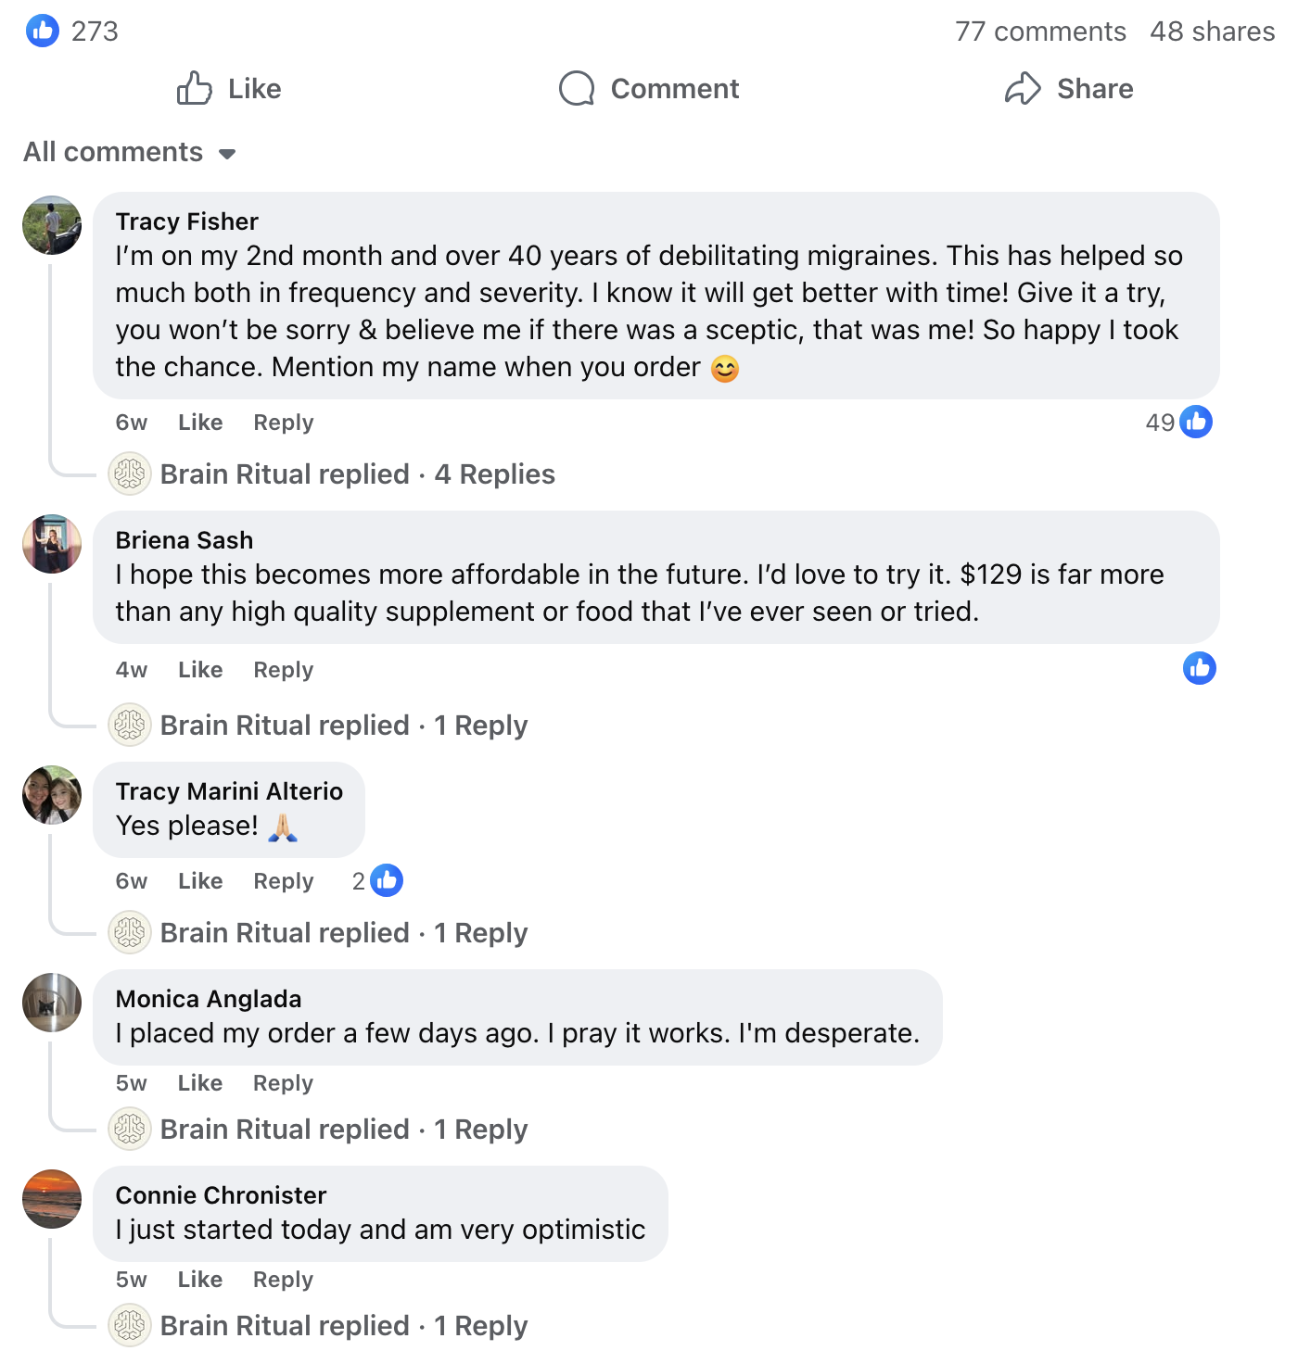The width and height of the screenshot is (1298, 1351).
Task: Expand 1 Reply under Connie Chronister's comment
Action: pyautogui.click(x=481, y=1325)
